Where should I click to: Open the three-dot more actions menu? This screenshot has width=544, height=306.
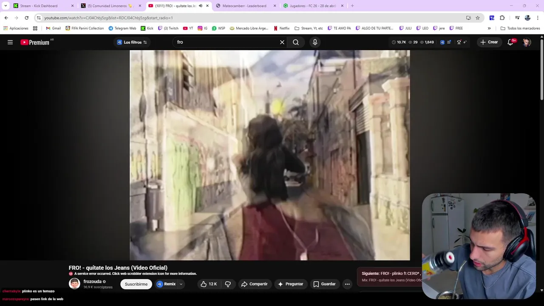347,284
